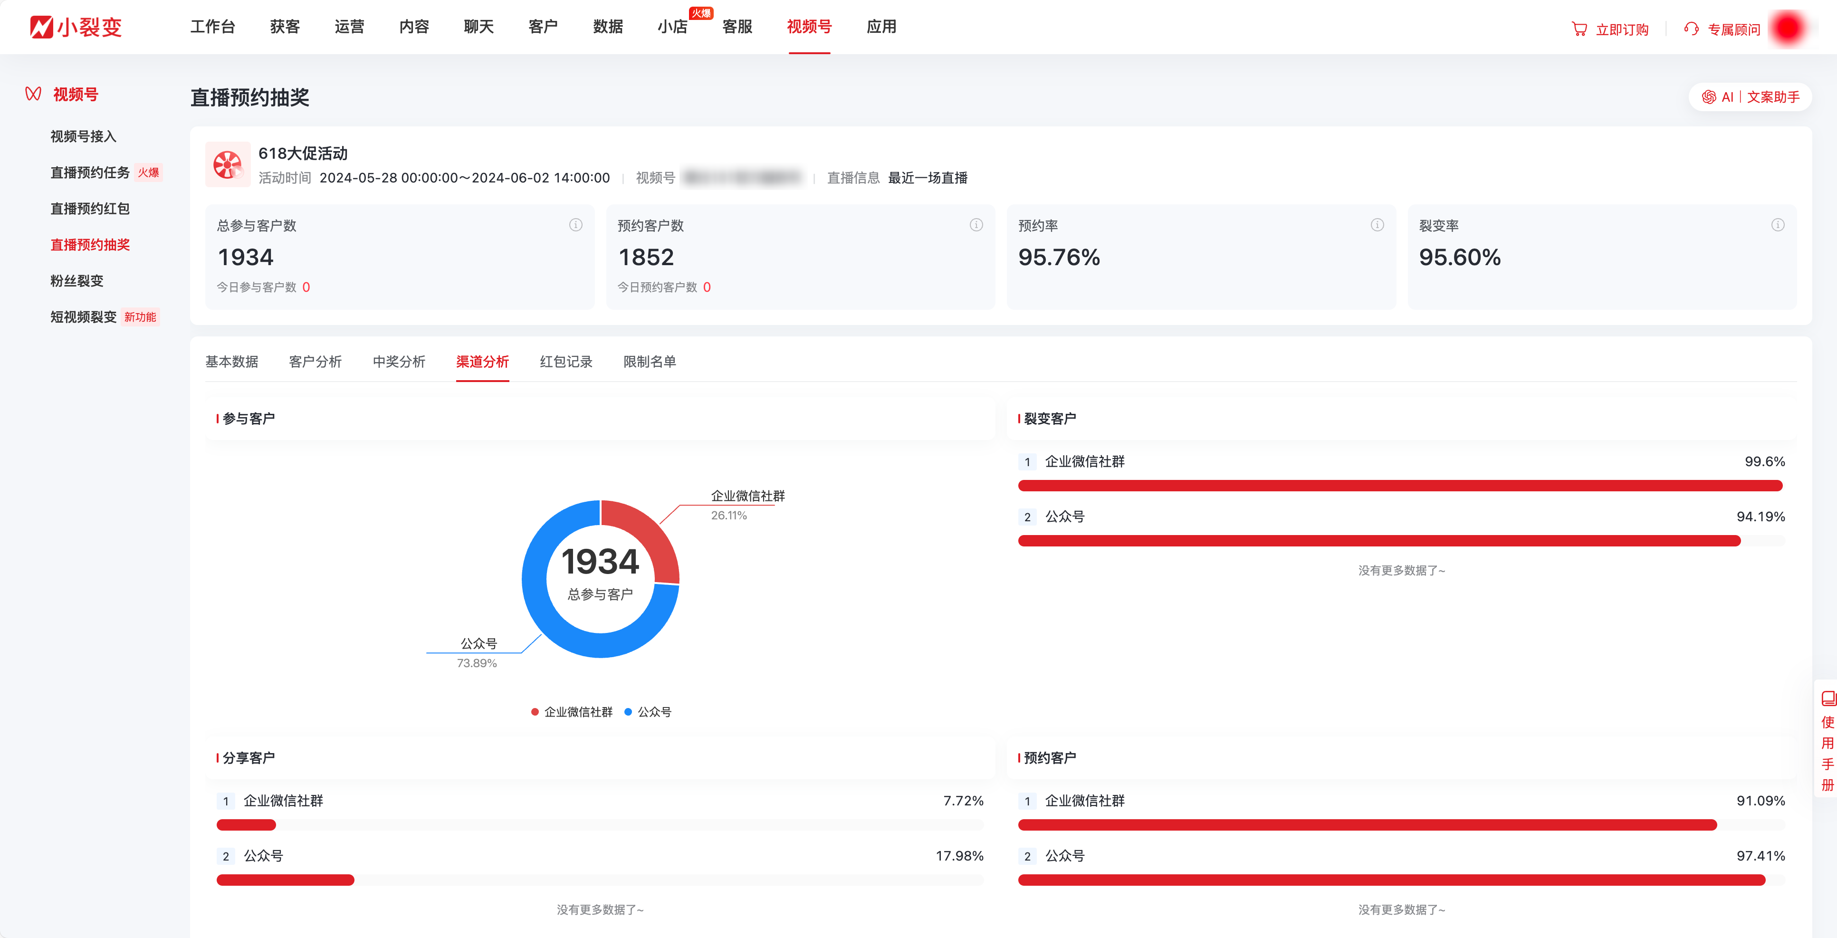Click the shopping cart 立即订购 icon
The image size is (1837, 938).
point(1579,29)
